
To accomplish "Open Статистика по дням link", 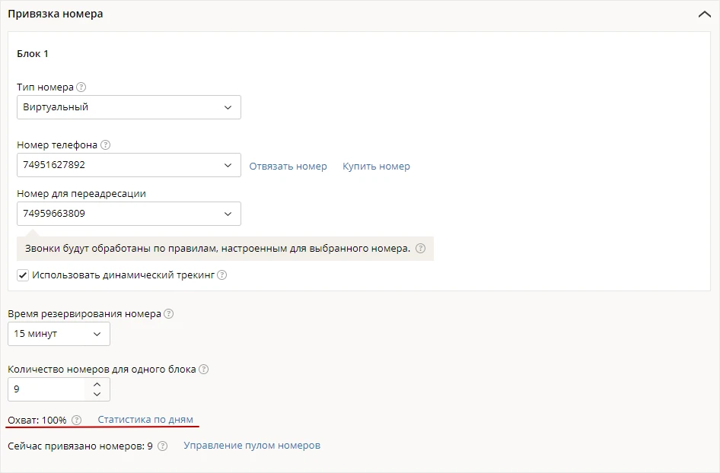I will pyautogui.click(x=145, y=419).
